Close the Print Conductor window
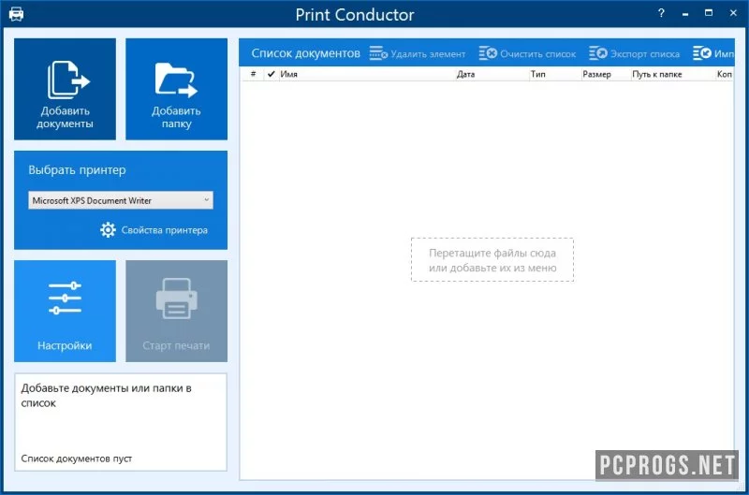Image resolution: width=749 pixels, height=495 pixels. [733, 13]
